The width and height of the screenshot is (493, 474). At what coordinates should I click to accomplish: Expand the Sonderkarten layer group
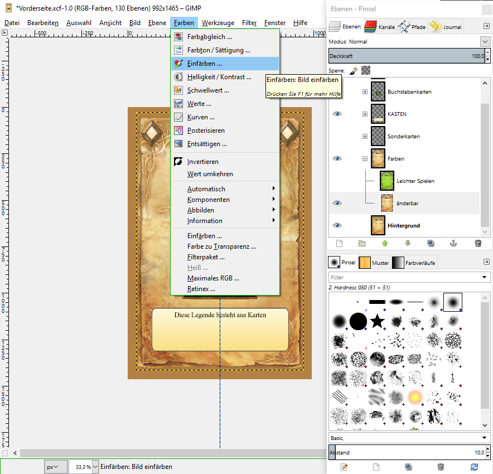[x=365, y=136]
